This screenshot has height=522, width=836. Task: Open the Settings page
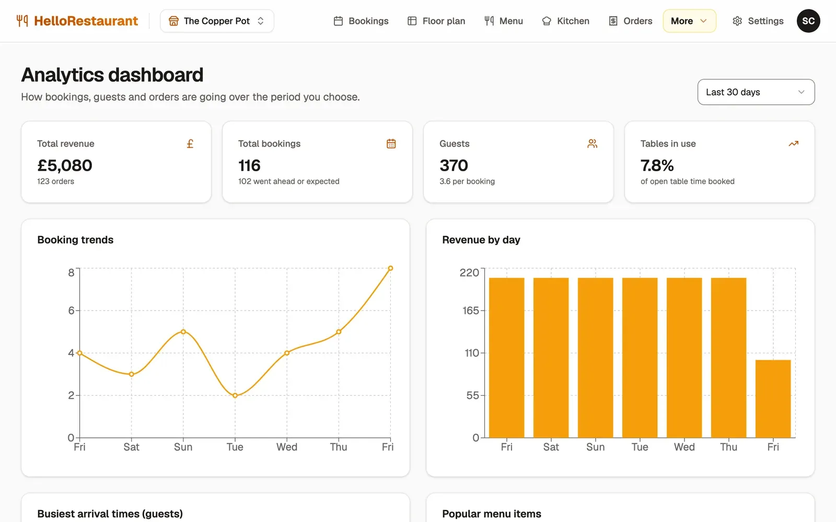tap(758, 21)
